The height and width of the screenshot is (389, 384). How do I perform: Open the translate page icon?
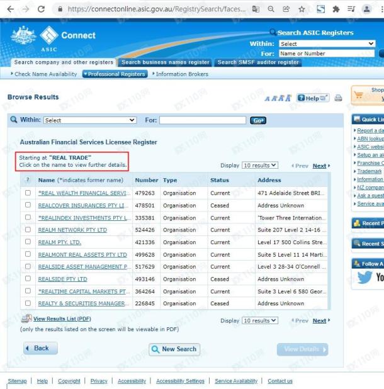(x=256, y=9)
